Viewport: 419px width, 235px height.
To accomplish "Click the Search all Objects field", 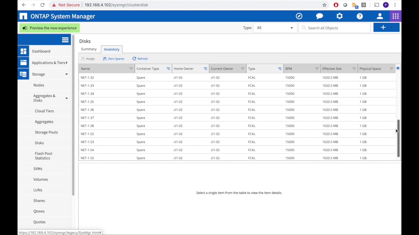I will (335, 28).
